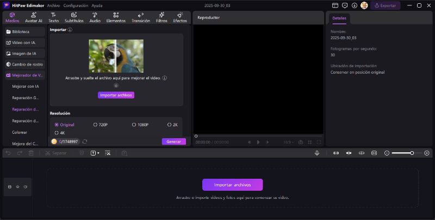Zoom out timeline with minus icon

387,153
